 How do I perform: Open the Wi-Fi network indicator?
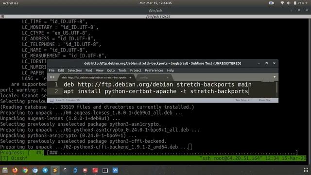pyautogui.click(x=282, y=3)
